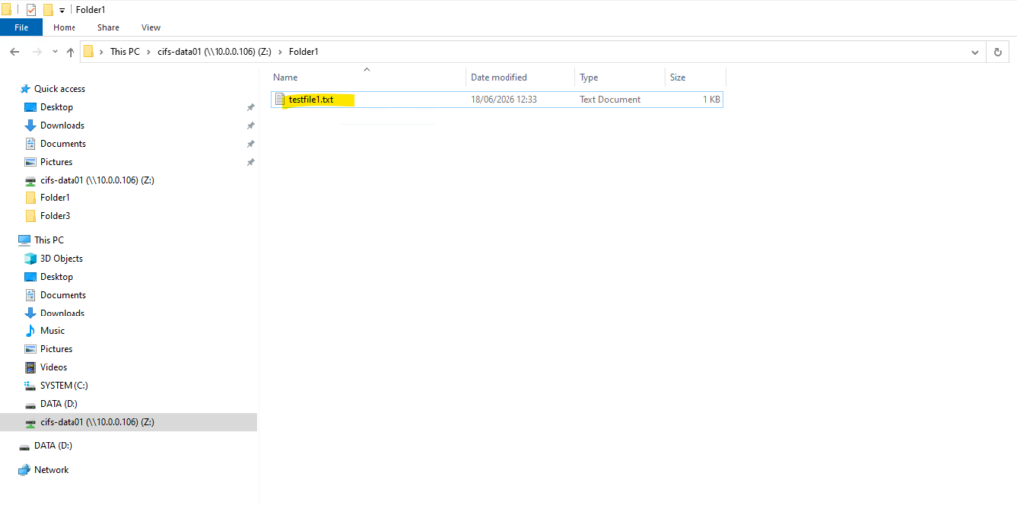1017x505 pixels.
Task: Click the New folder quick access icon
Action: [x=48, y=10]
